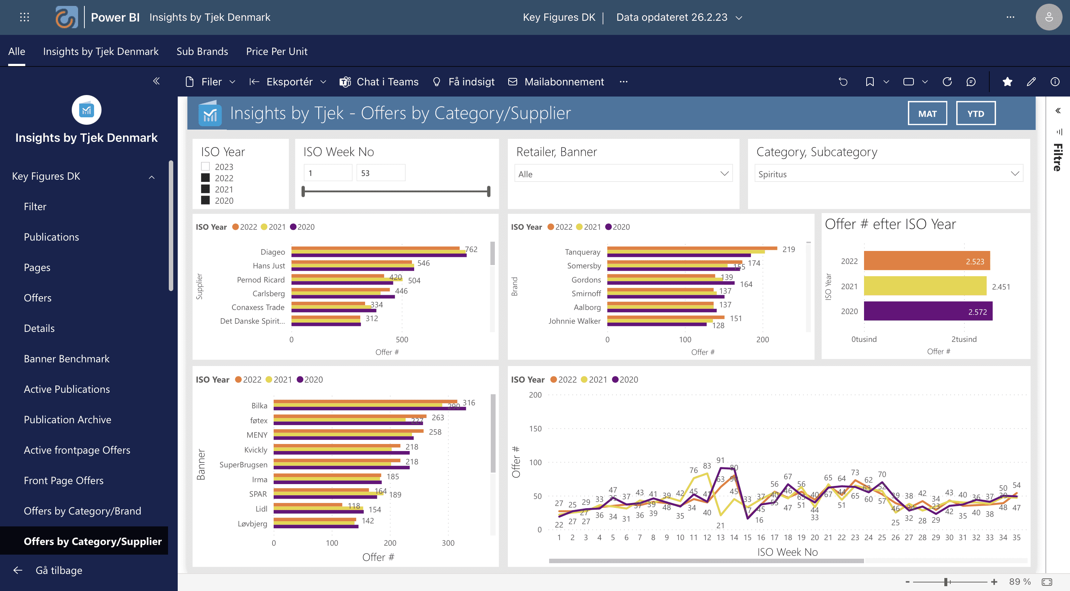Screen dimensions: 1070x591
Task: Open the Category, Subcategory Spiritus dropdown
Action: point(888,174)
